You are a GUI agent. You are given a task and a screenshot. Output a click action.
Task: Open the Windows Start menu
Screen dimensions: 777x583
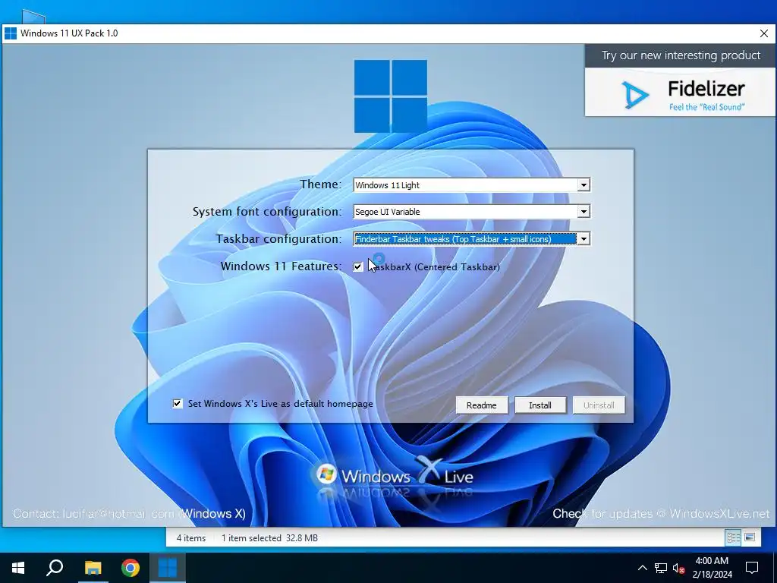[x=18, y=568]
